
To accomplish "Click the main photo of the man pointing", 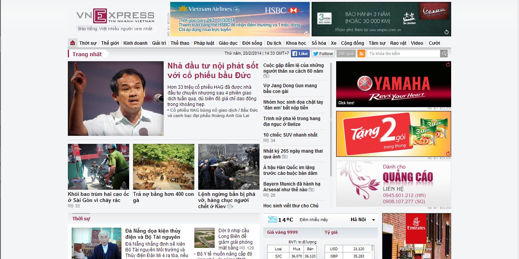I will point(116,98).
